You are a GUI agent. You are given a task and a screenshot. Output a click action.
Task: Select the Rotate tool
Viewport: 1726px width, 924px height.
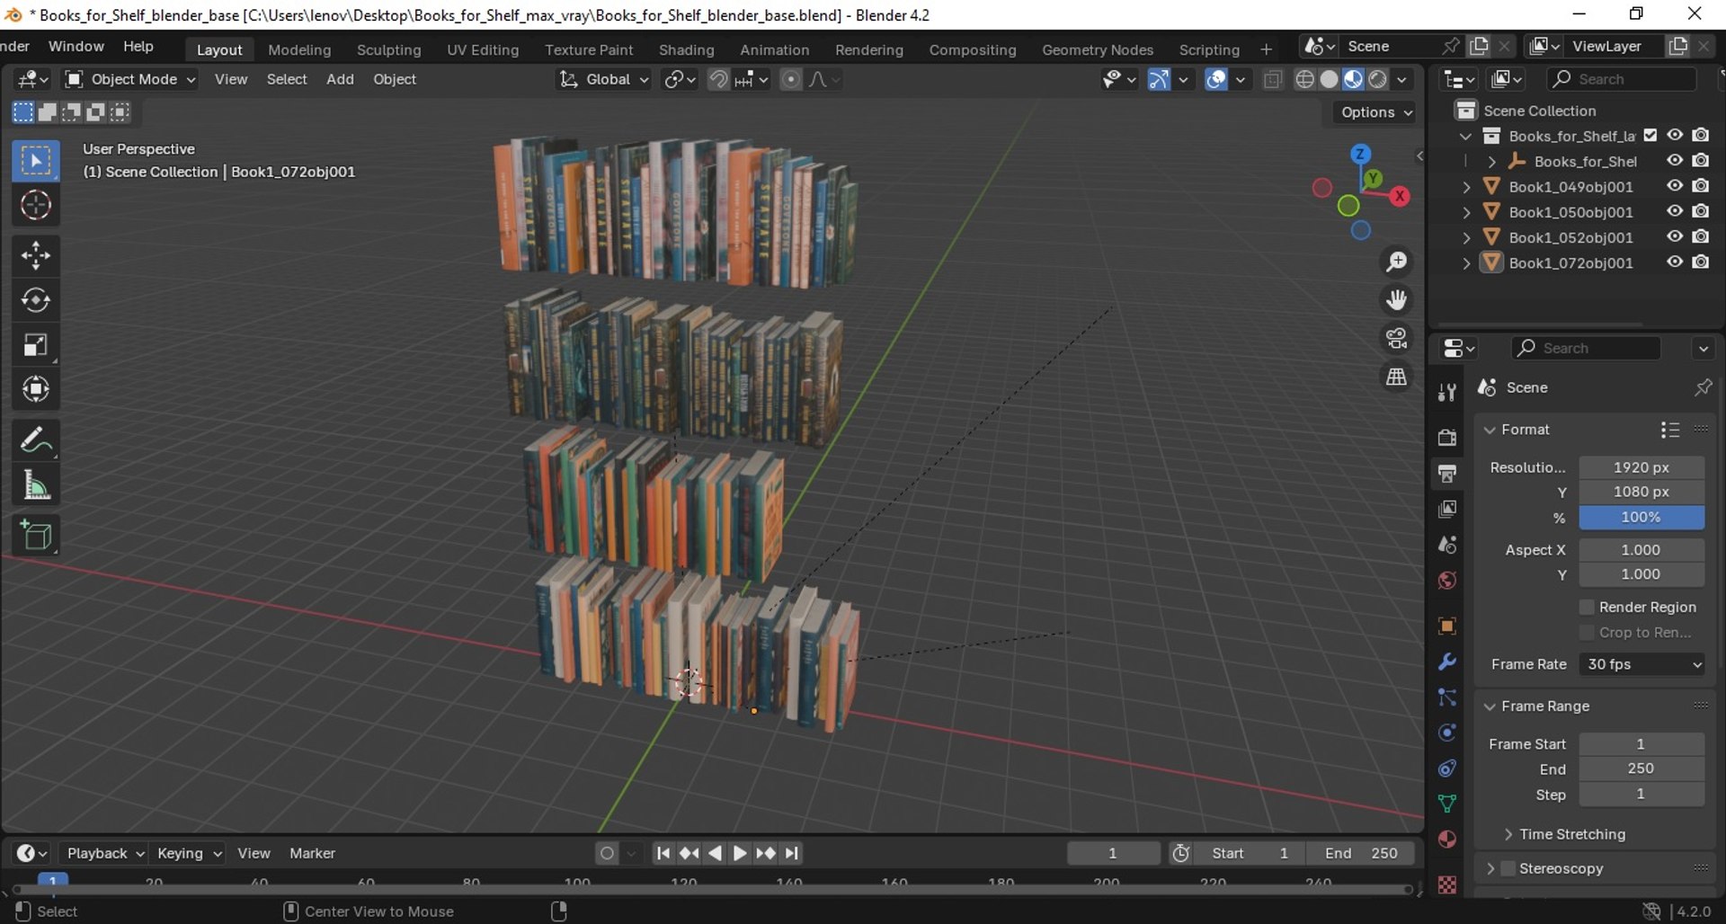coord(36,300)
